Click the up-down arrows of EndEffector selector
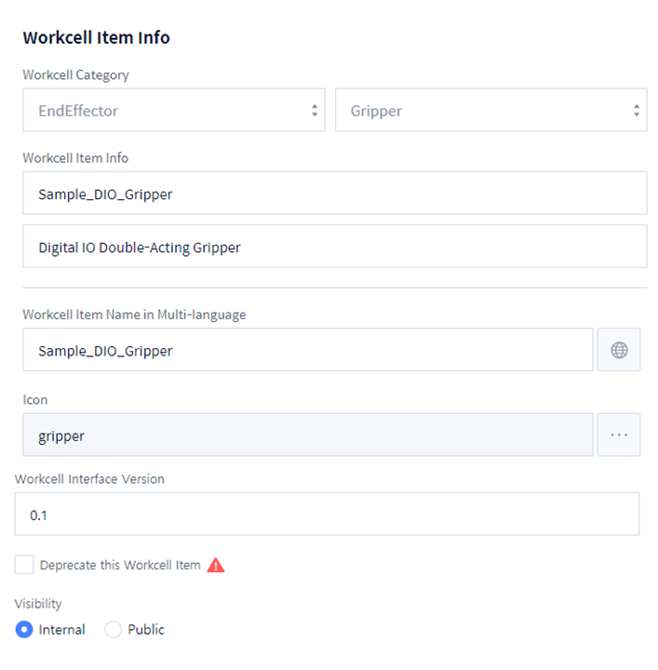 315,111
